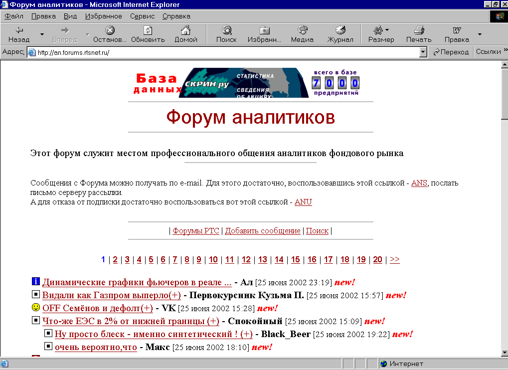Expand the Ссылки links bar chevron
Viewport: 508px width, 370px height.
(x=506, y=50)
